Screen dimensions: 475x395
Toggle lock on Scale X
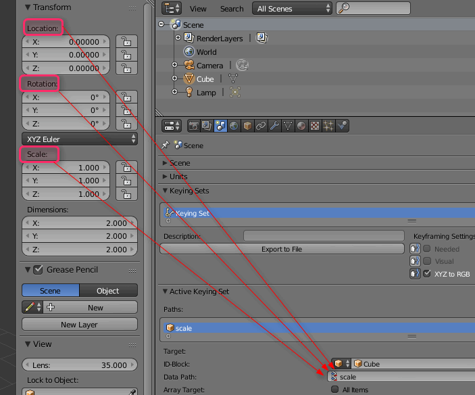pyautogui.click(x=126, y=167)
